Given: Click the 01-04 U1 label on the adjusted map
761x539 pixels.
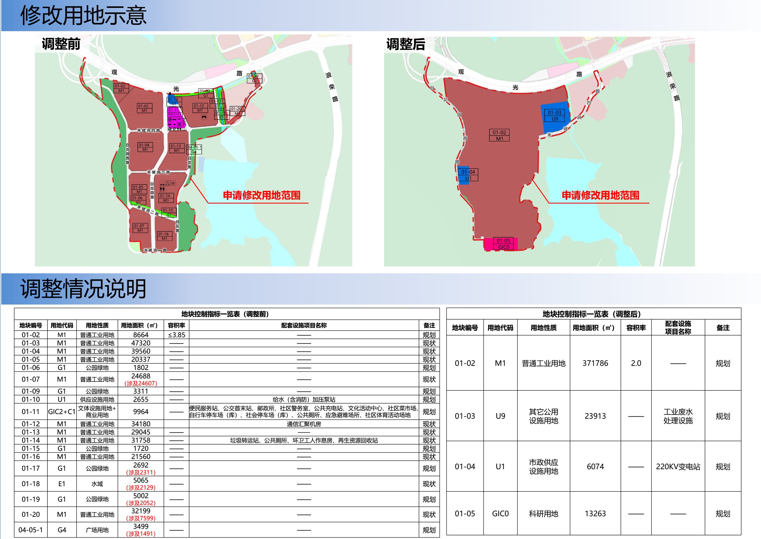Looking at the screenshot, I should (x=468, y=175).
